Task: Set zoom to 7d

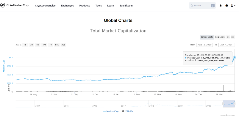Action: (x=31, y=45)
